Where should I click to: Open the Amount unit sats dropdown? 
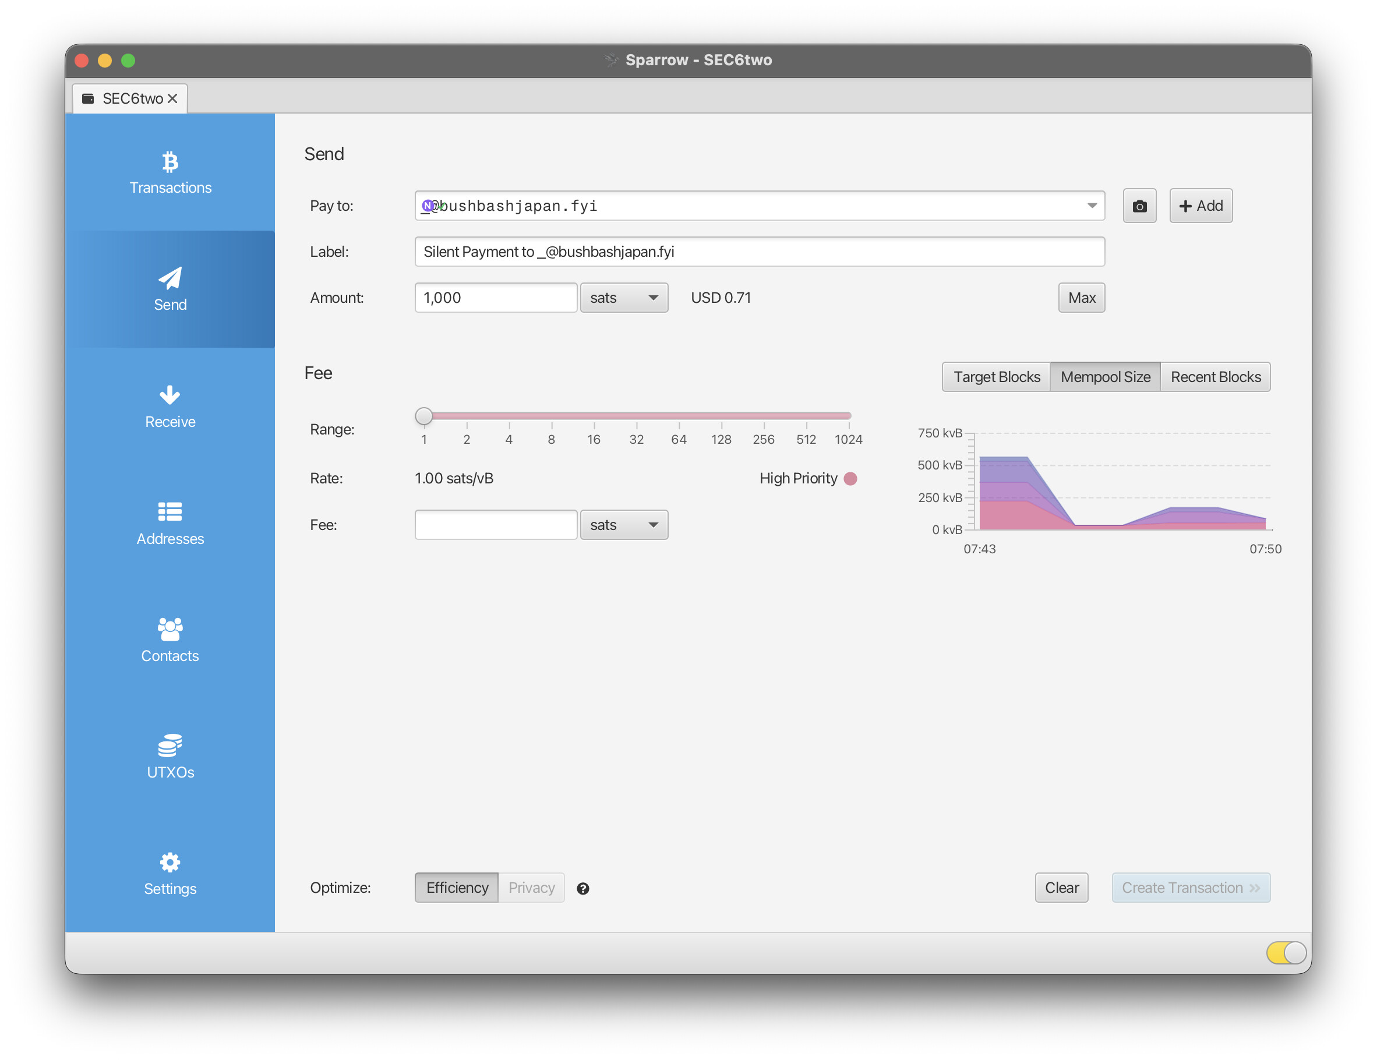pos(624,298)
